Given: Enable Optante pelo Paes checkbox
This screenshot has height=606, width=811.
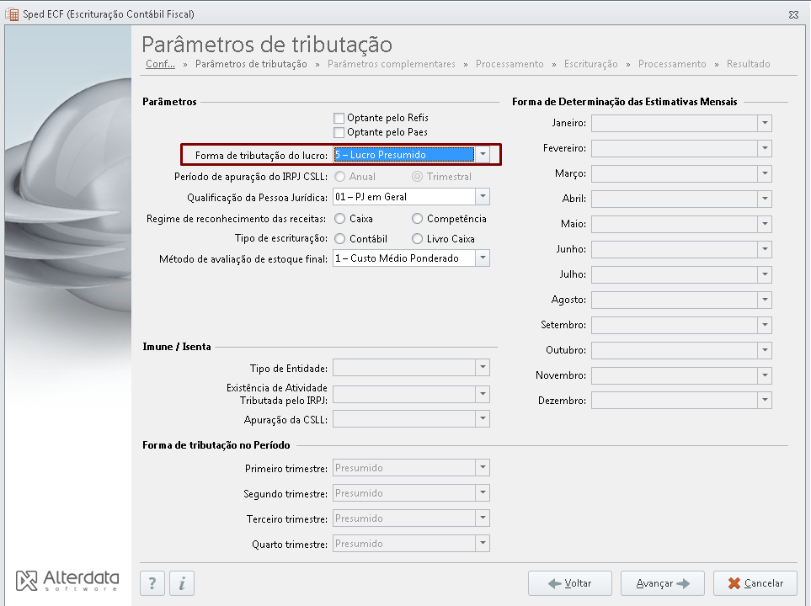Looking at the screenshot, I should coord(339,132).
